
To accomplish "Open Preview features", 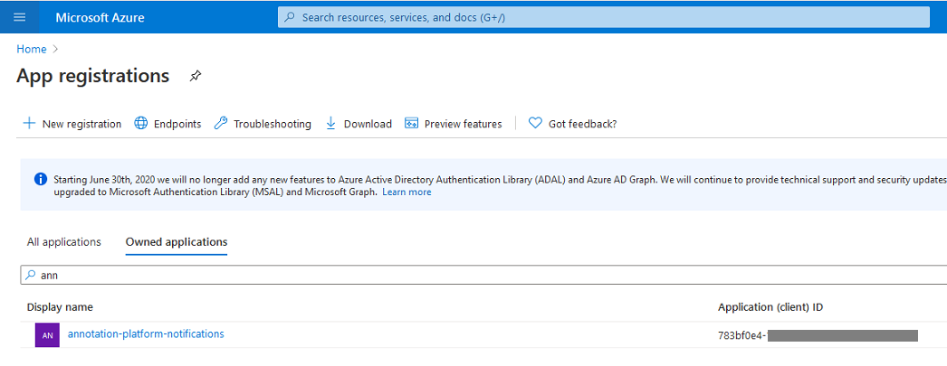I will point(464,124).
